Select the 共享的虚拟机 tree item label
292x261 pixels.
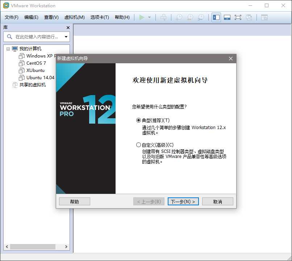pos(33,85)
